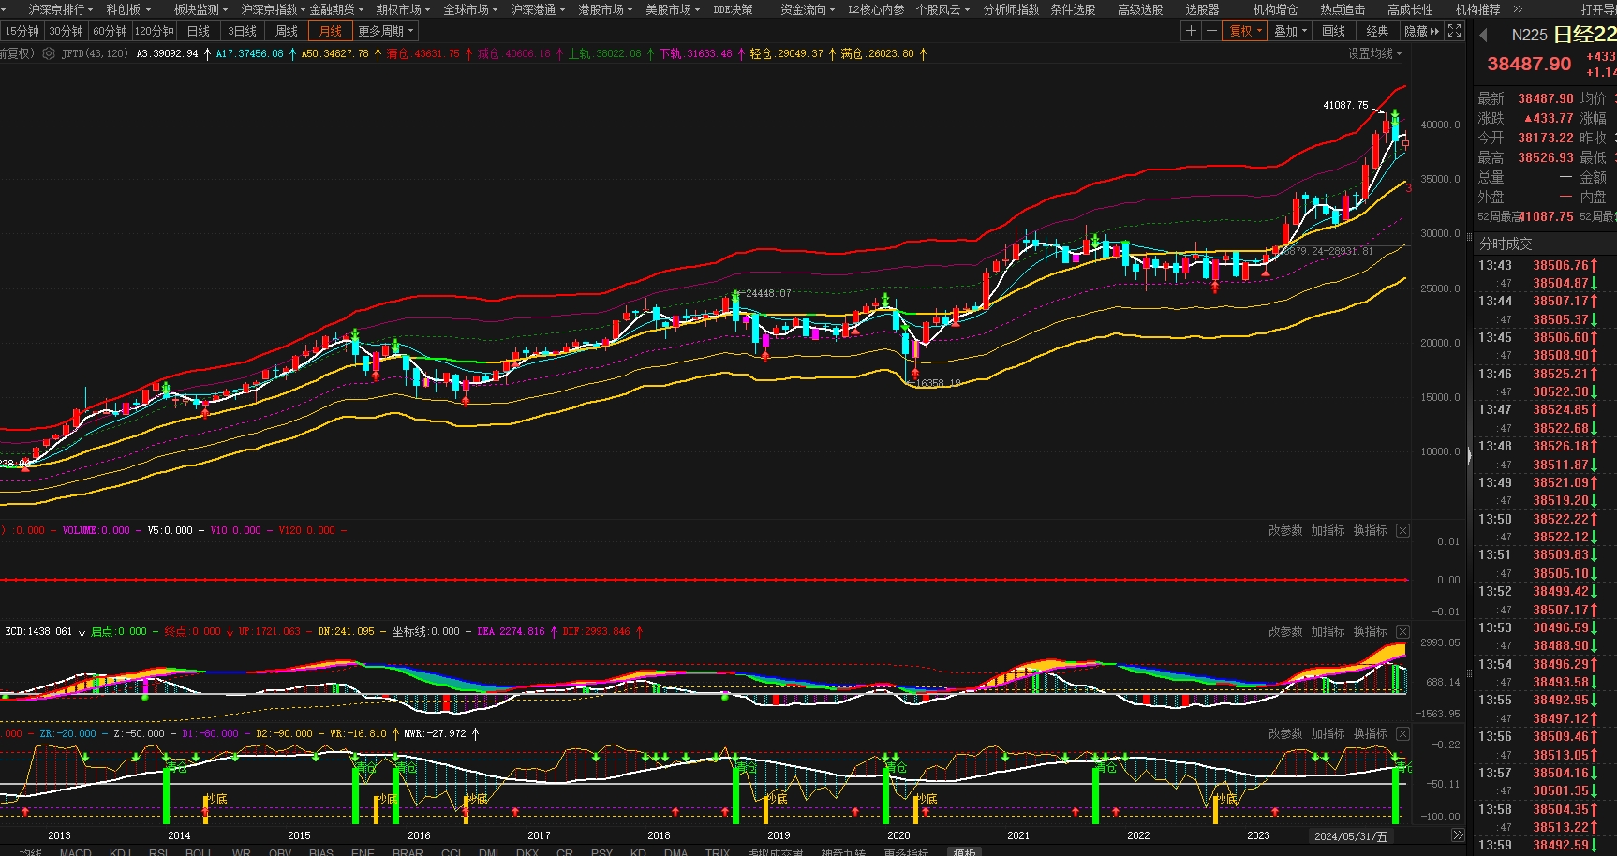Click 加指标 in ECD panel

click(1328, 631)
